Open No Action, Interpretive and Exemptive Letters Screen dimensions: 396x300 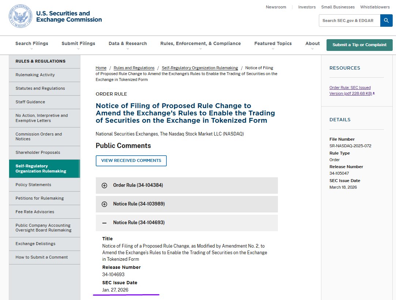coord(45,118)
